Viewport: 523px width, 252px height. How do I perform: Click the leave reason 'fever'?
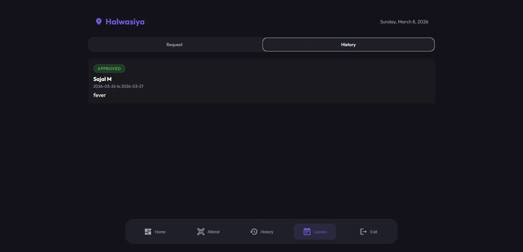coord(99,95)
